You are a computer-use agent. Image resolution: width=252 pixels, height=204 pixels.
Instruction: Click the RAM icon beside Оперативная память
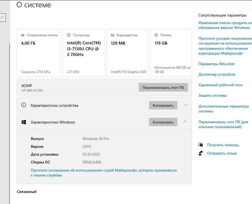tap(23, 35)
